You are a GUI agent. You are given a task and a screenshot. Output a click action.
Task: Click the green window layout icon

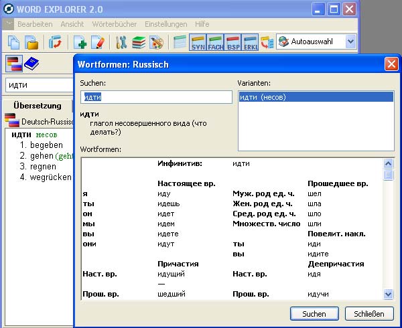click(180, 42)
